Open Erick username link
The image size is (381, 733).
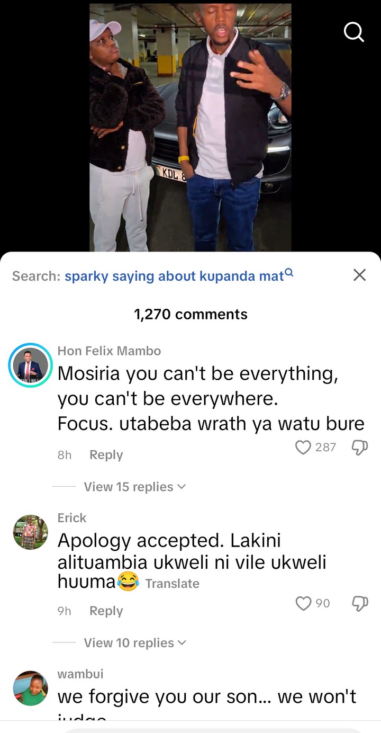click(x=72, y=517)
